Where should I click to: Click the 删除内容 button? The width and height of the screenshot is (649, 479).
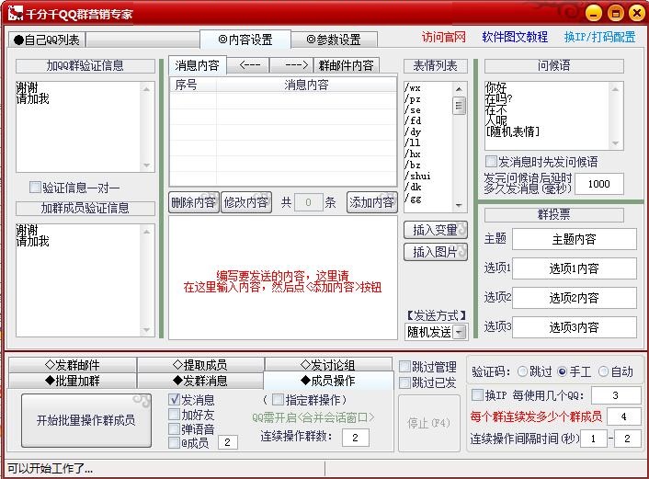(194, 202)
